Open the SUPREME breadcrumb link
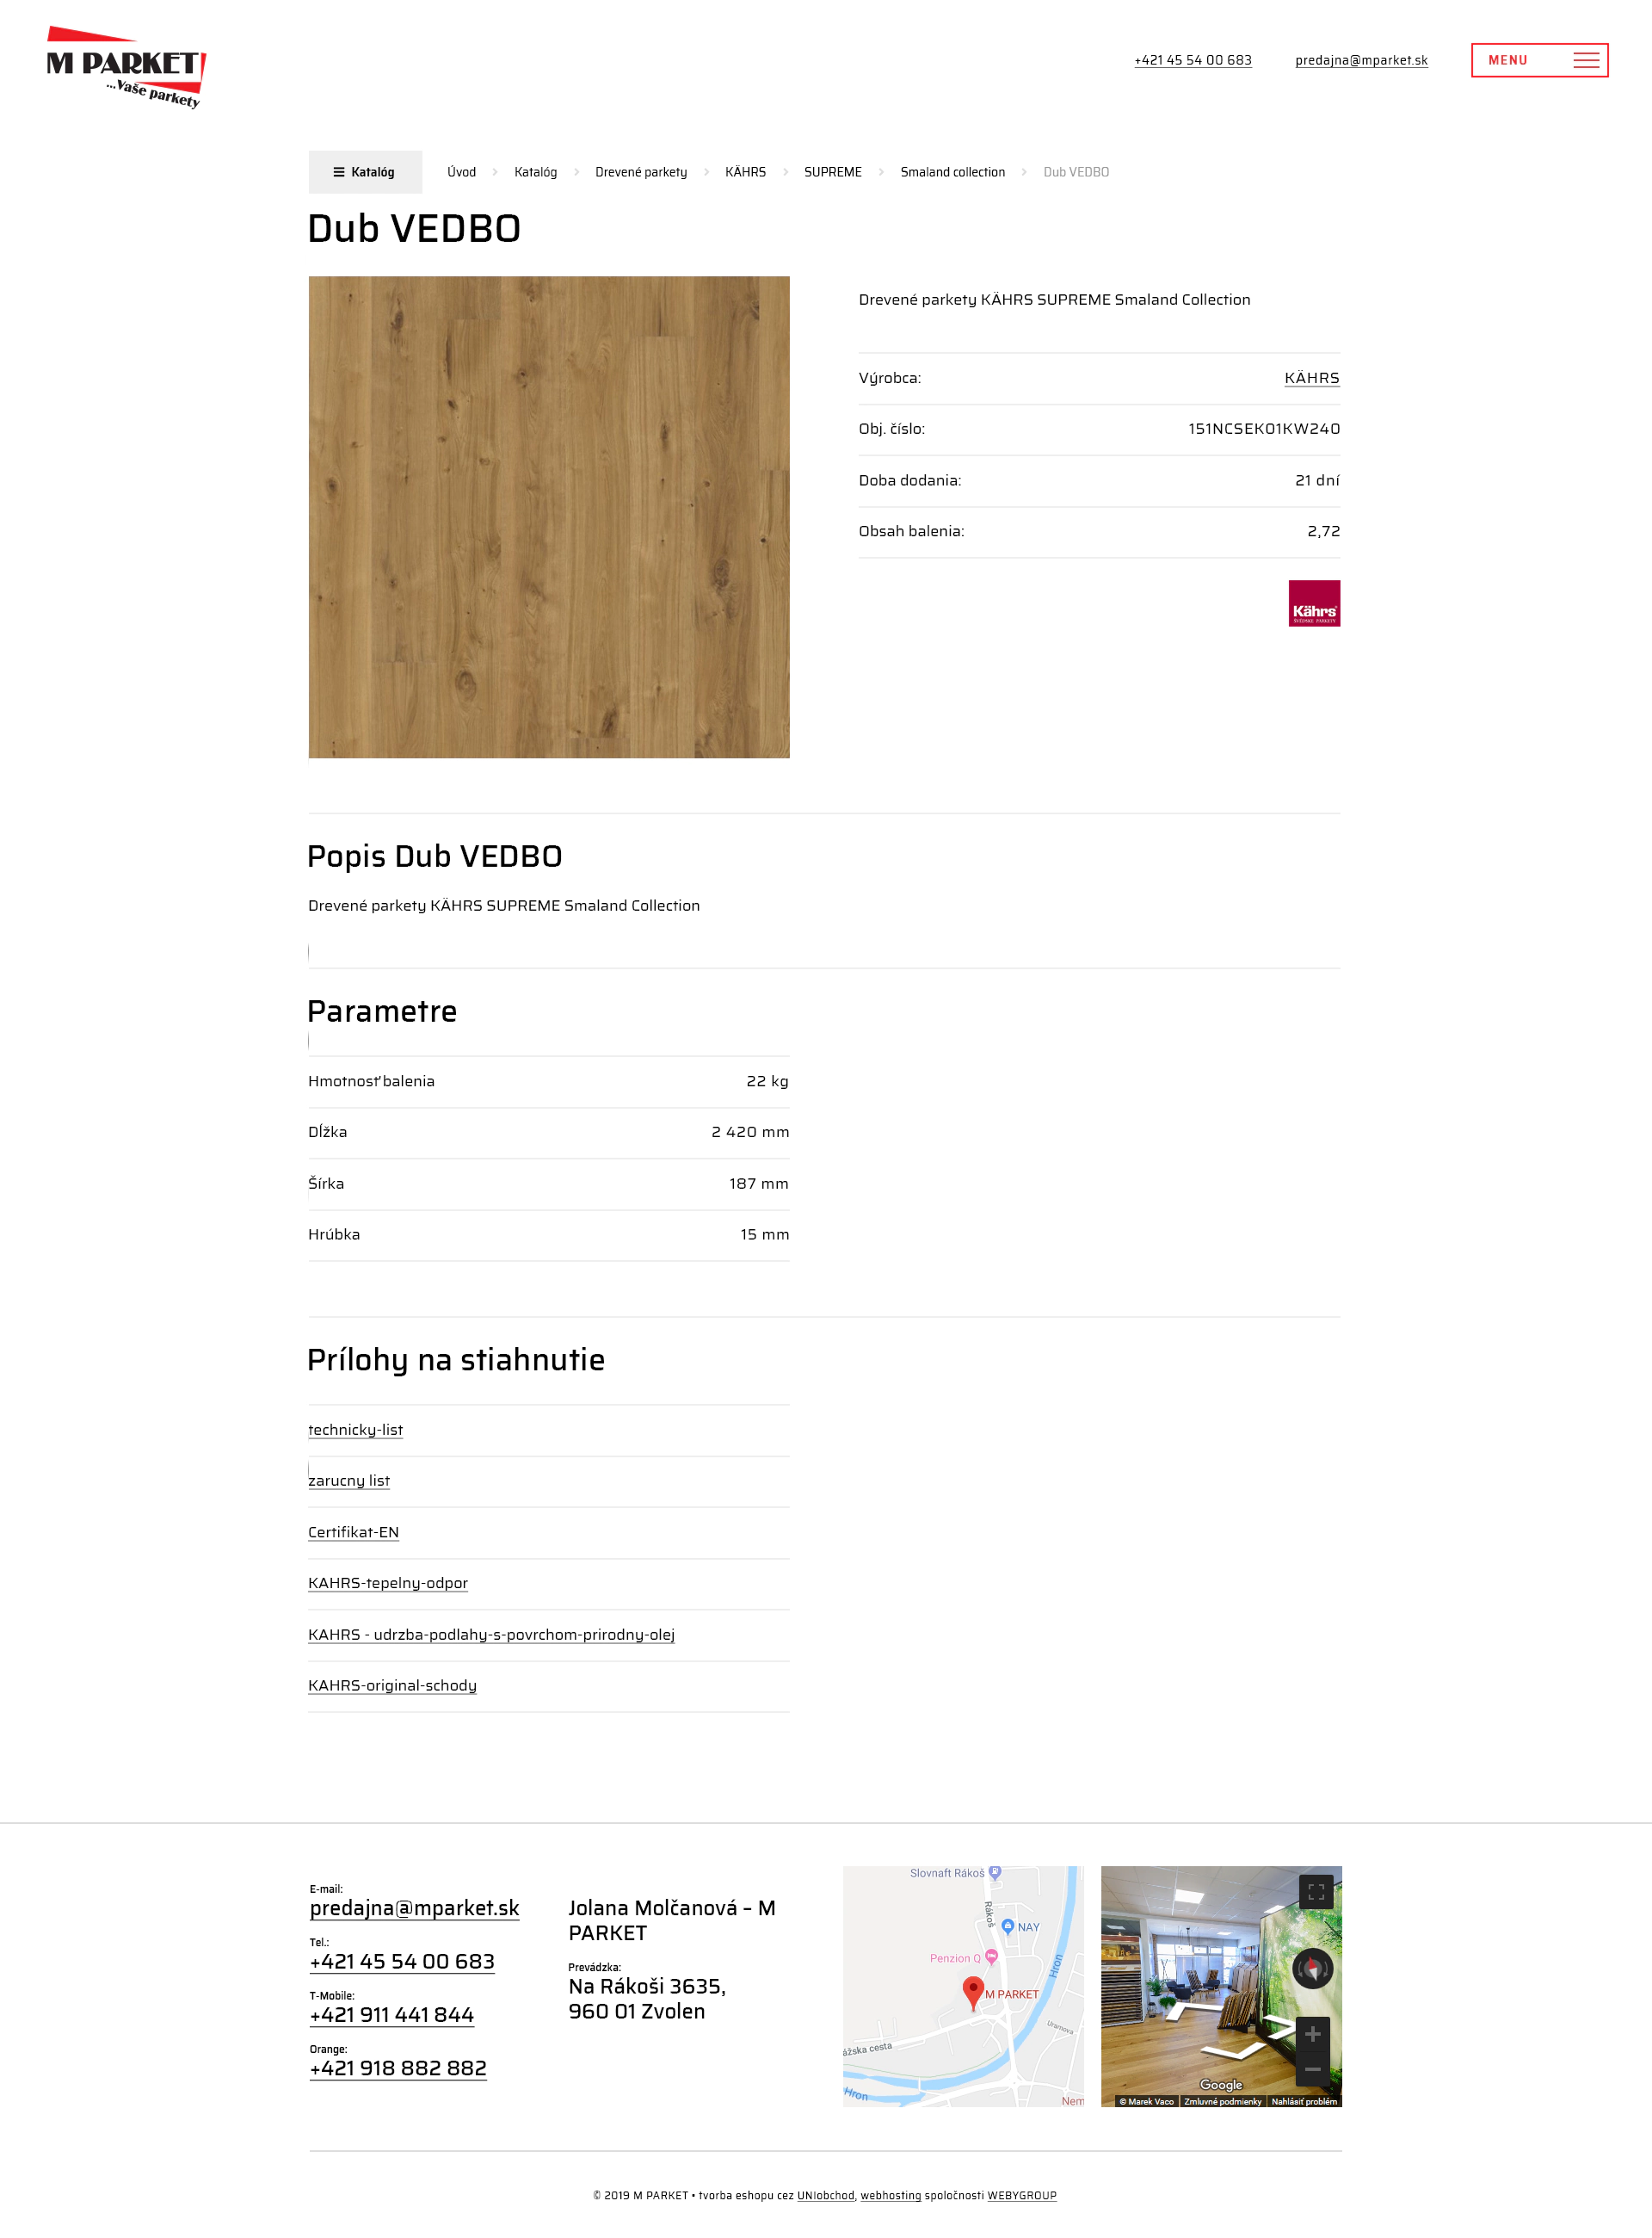 tap(833, 172)
